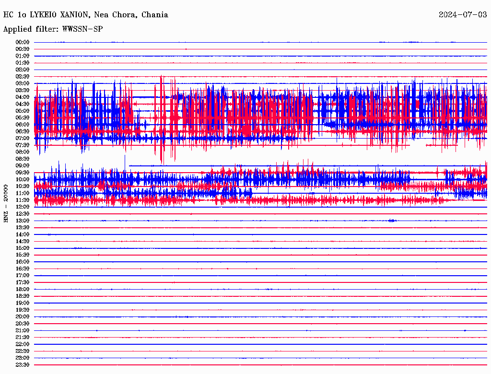
Task: Click the Applied filter WWSSN-SP text
Action: coord(53,29)
